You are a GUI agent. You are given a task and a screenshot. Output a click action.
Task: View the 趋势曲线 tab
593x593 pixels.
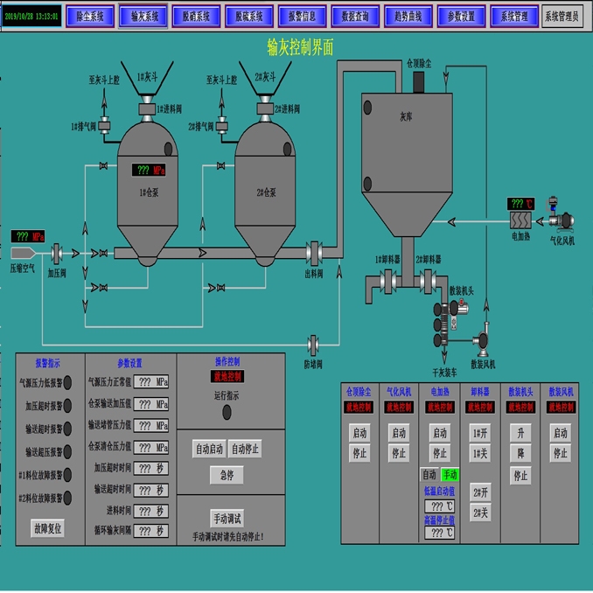pyautogui.click(x=408, y=17)
